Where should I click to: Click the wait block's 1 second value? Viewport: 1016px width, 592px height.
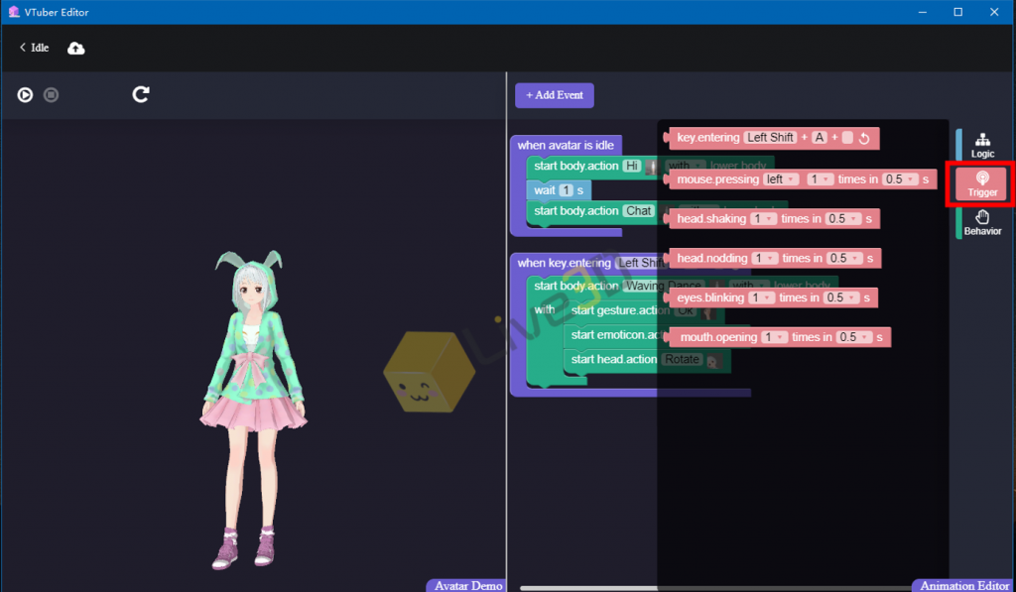pos(567,190)
